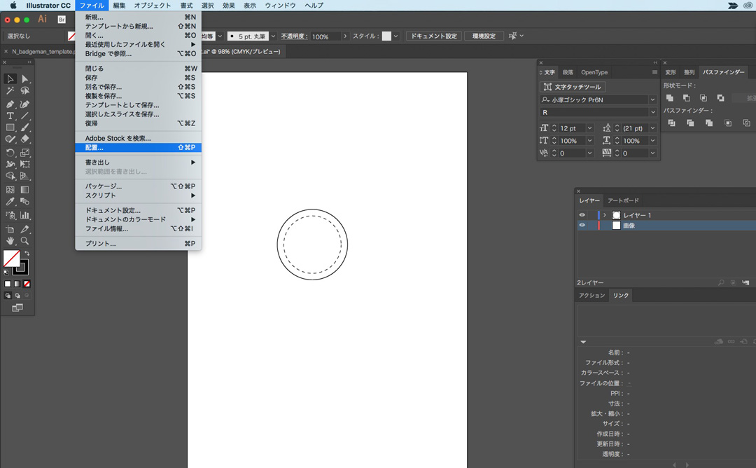Expand the レイヤー 1 layer tree

[605, 215]
